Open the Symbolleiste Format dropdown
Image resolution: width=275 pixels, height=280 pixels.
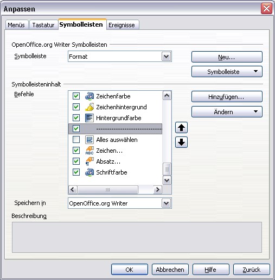[167, 57]
